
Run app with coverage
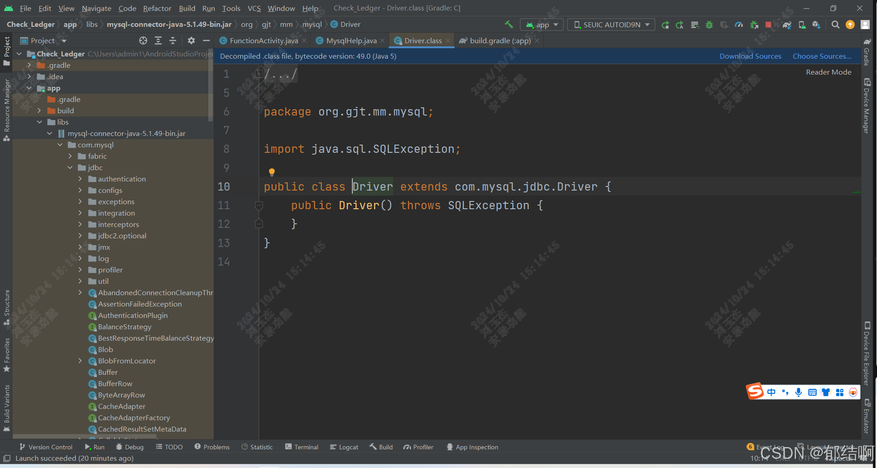click(724, 25)
